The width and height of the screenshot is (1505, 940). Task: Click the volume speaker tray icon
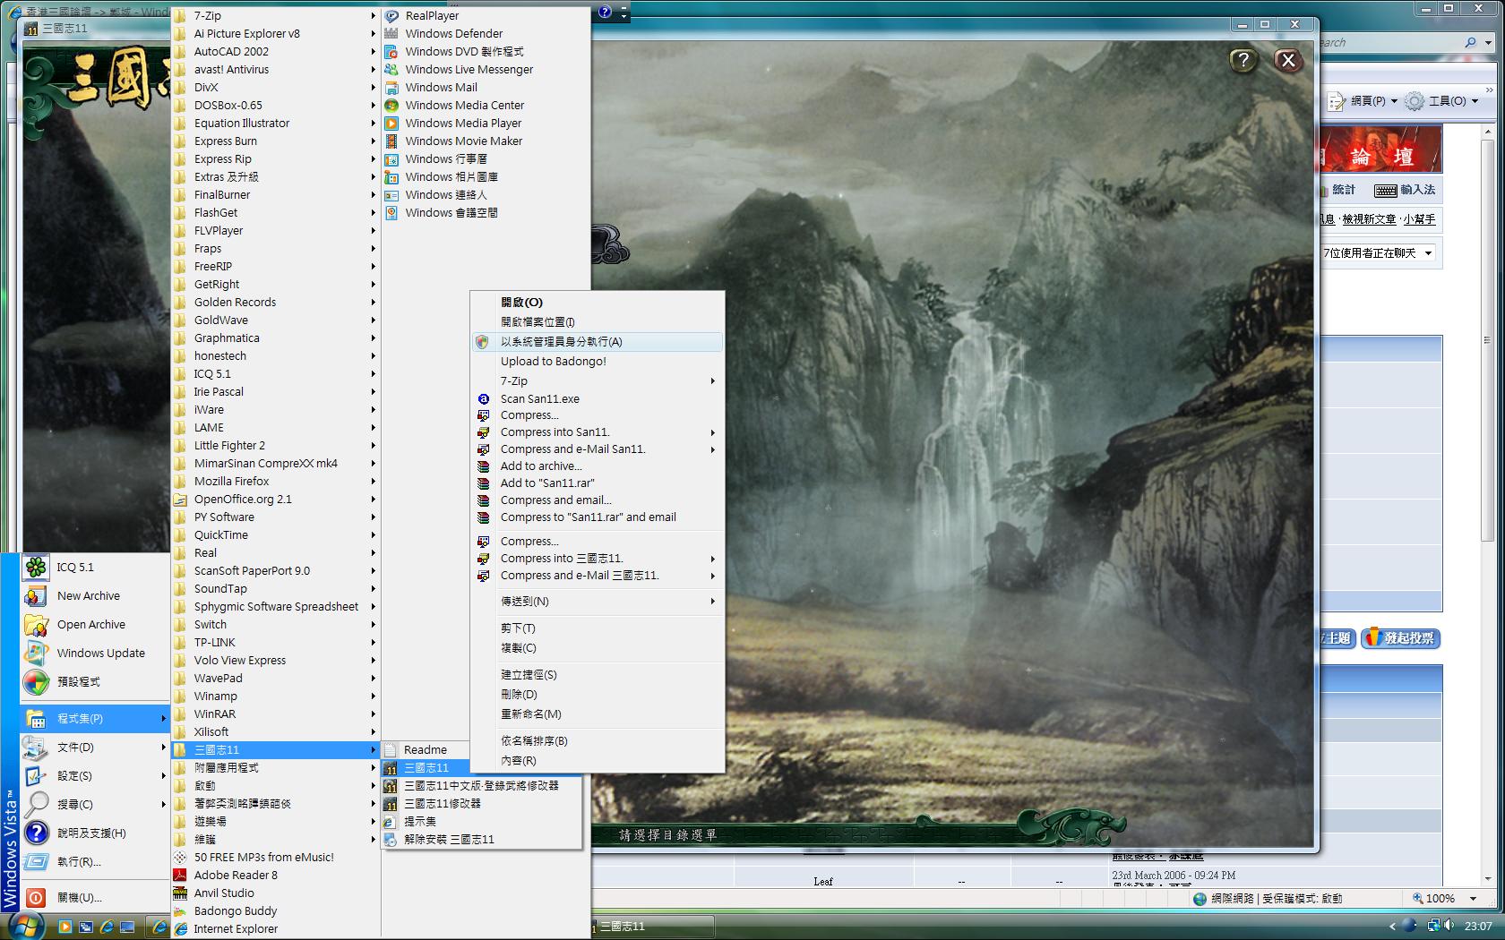pyautogui.click(x=1449, y=925)
